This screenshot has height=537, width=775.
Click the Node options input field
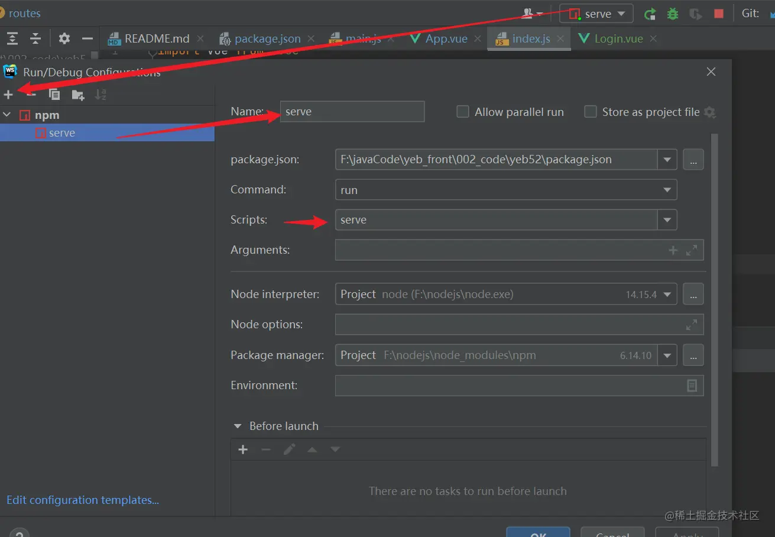(519, 325)
